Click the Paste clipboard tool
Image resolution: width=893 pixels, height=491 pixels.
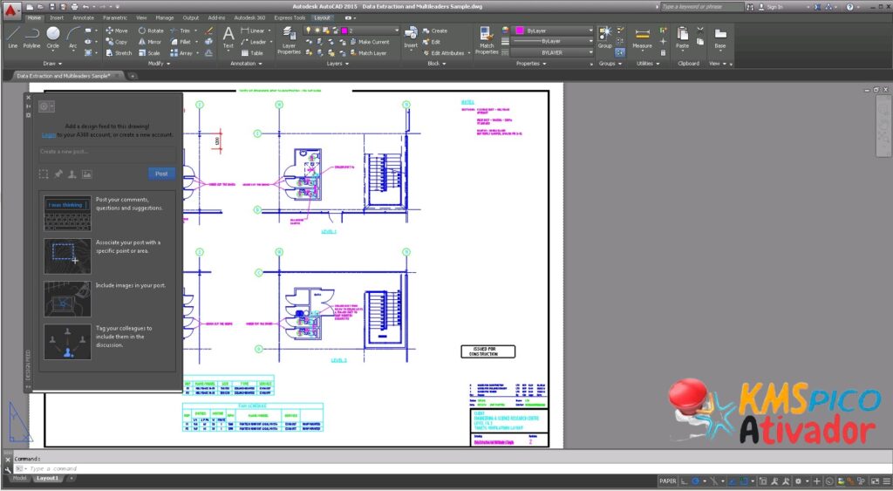682,38
